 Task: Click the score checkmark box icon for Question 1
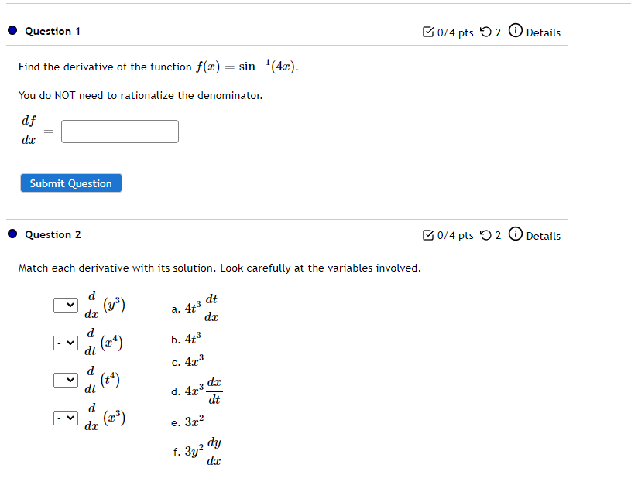click(428, 32)
